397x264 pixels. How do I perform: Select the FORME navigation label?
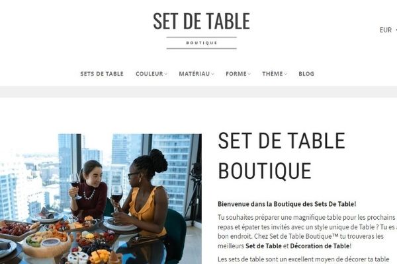tap(236, 74)
